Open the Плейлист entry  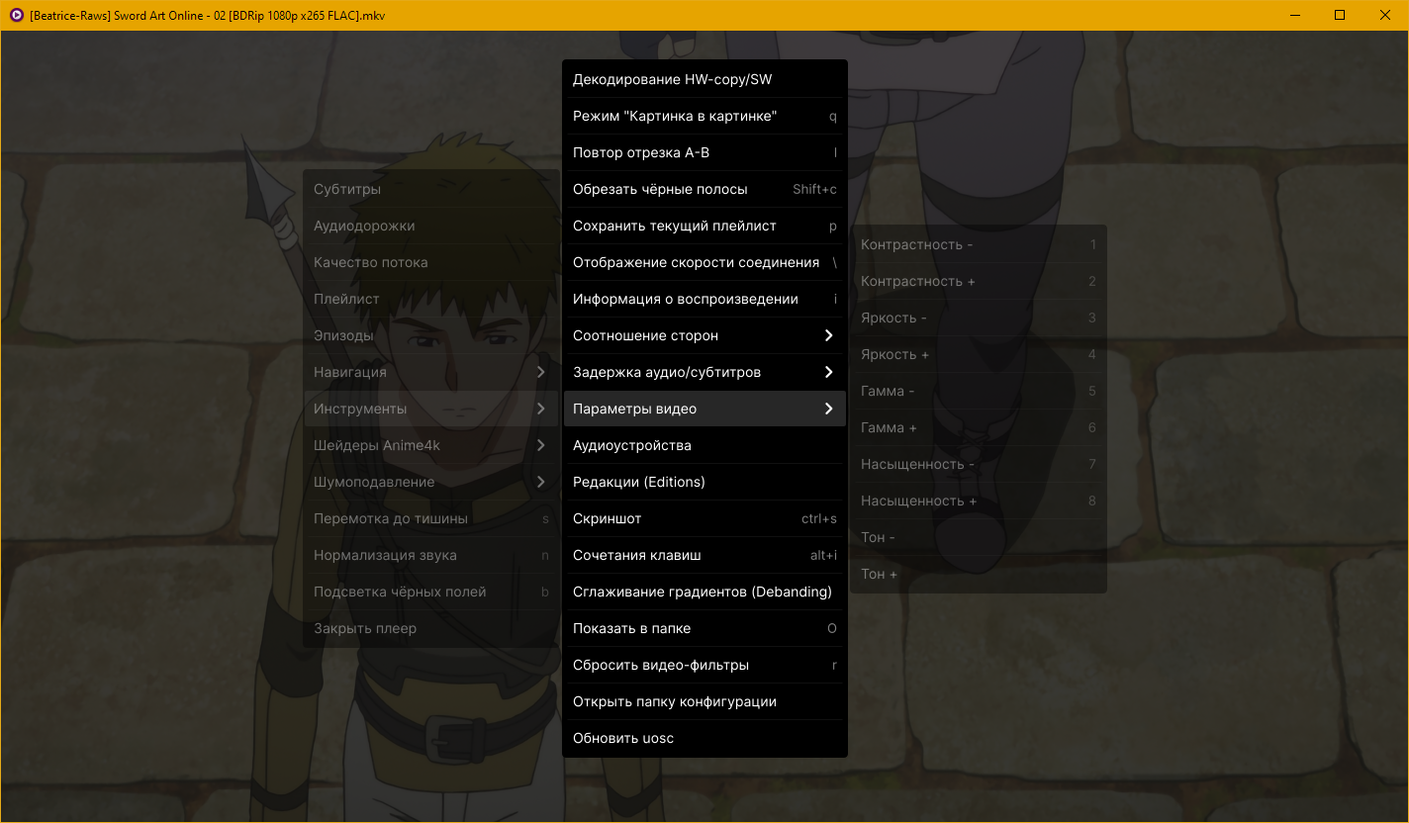[x=431, y=299]
